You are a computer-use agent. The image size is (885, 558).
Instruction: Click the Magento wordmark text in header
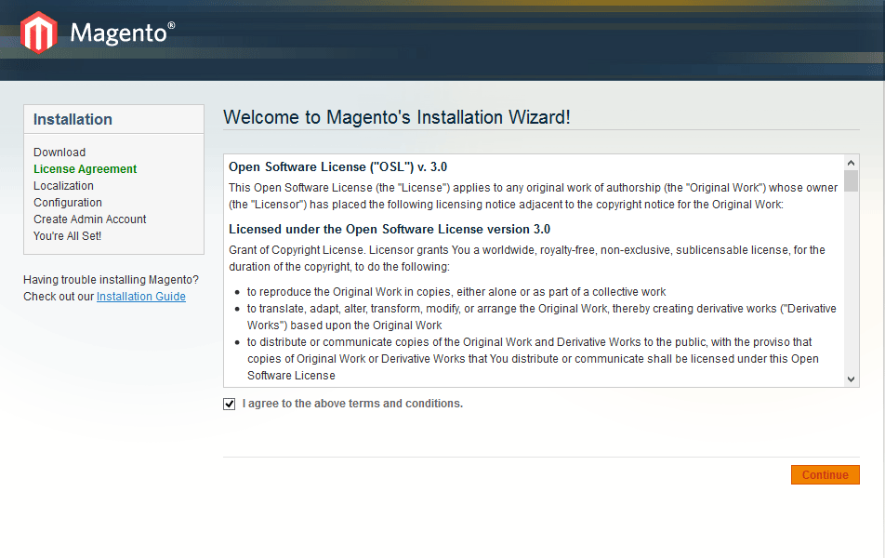[121, 33]
